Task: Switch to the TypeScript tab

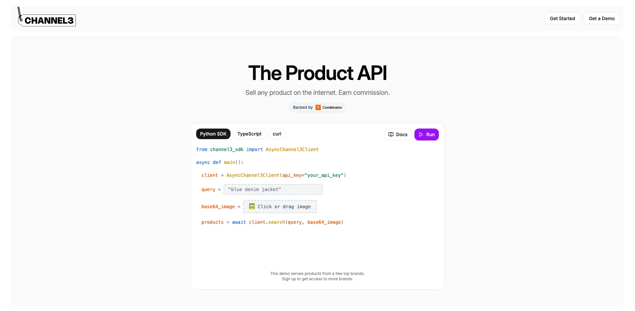Action: [x=249, y=134]
